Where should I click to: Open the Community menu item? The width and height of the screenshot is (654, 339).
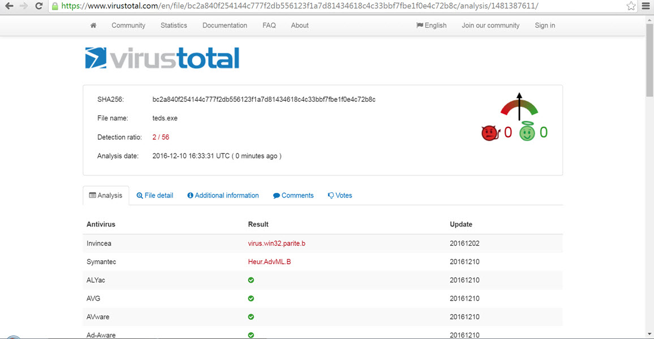128,25
